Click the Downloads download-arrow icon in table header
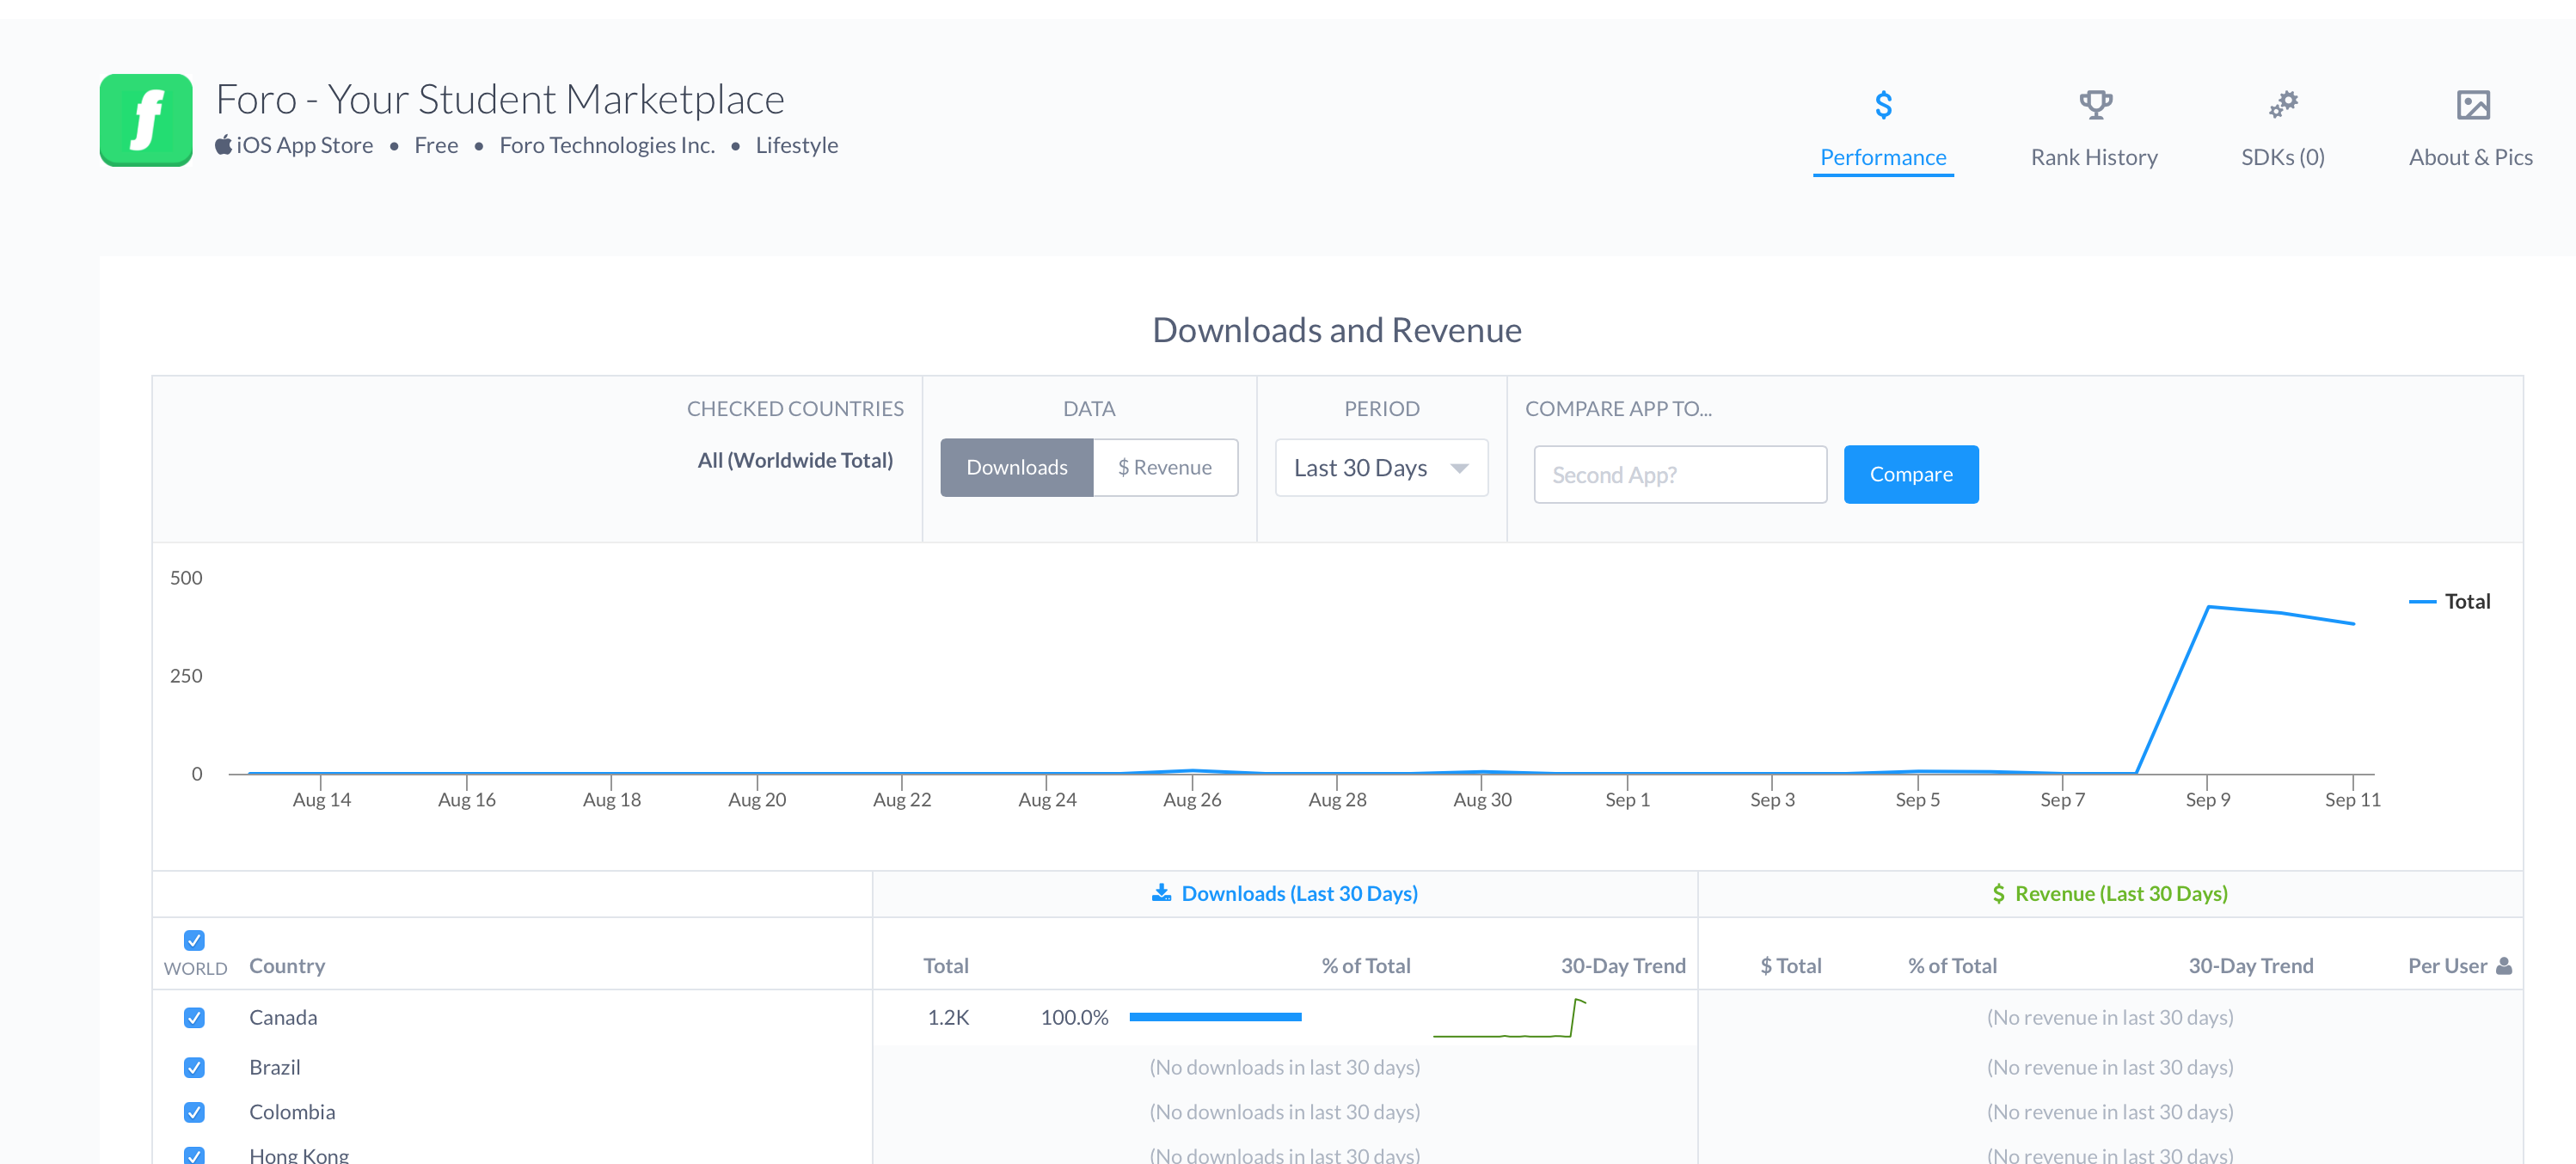This screenshot has width=2576, height=1164. 1162,892
